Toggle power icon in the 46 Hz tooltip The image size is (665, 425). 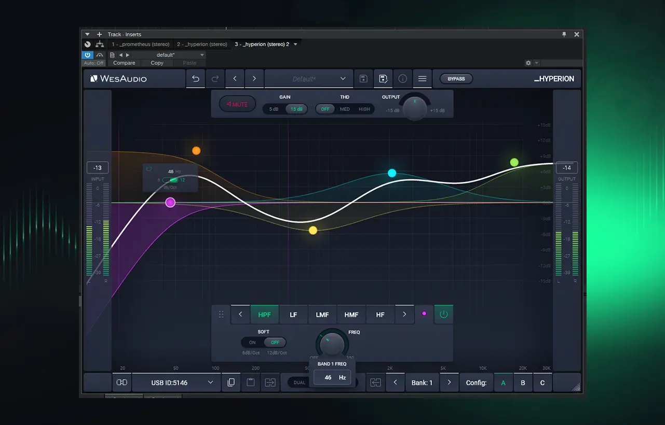coord(149,168)
